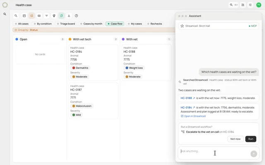
Task: Switch to the table layout view icon
Action: click(x=24, y=16)
